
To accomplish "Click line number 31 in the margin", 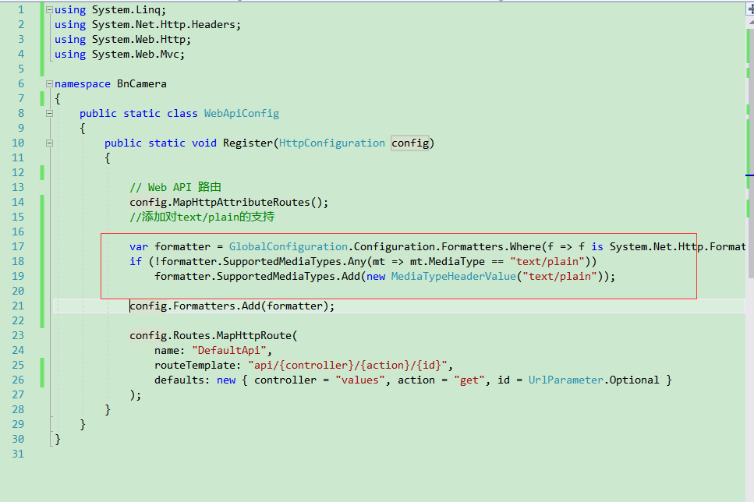I will click(18, 454).
